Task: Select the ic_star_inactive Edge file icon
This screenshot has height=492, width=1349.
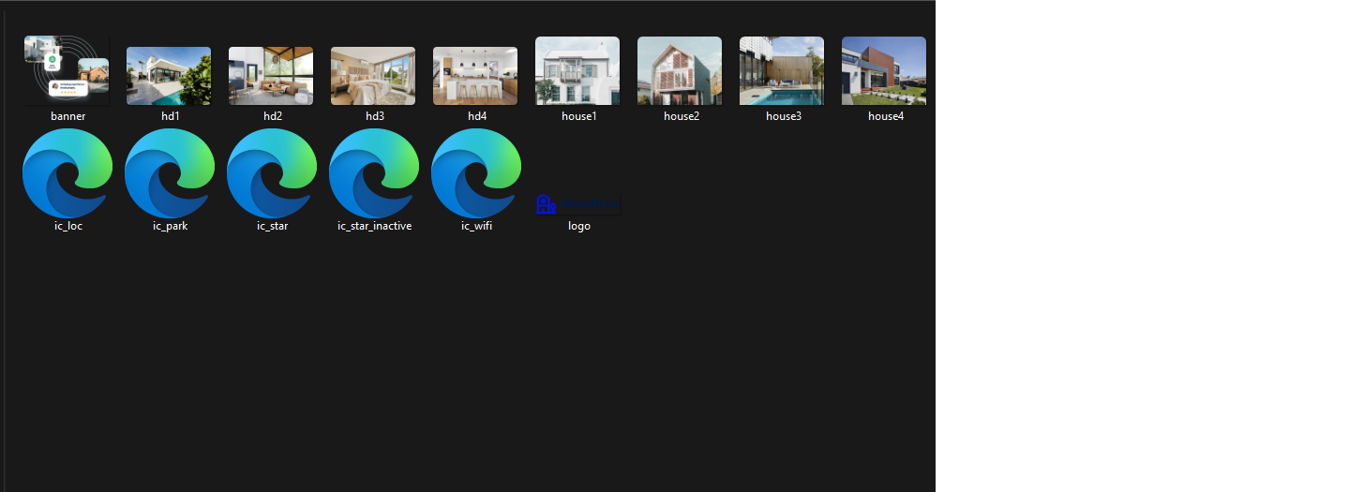Action: pyautogui.click(x=374, y=173)
